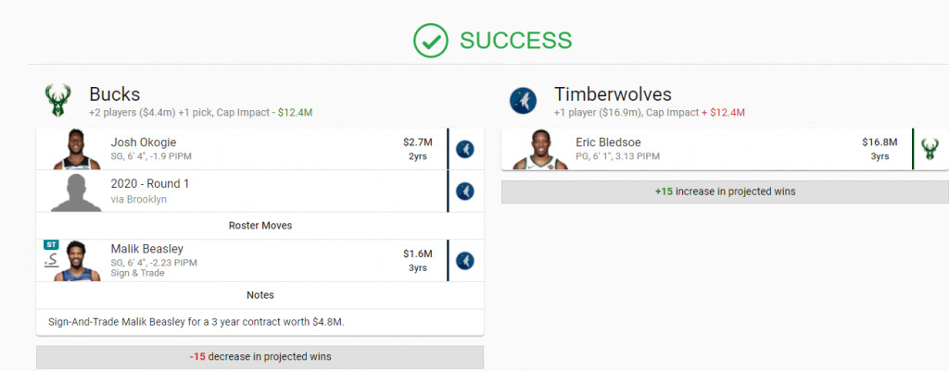Click the ST sign-and-trade badge
The width and height of the screenshot is (949, 371).
[50, 245]
